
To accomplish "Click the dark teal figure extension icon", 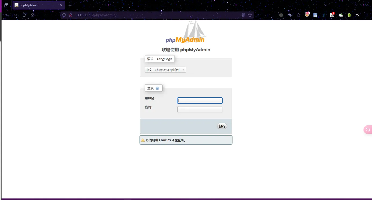I will tap(324, 15).
